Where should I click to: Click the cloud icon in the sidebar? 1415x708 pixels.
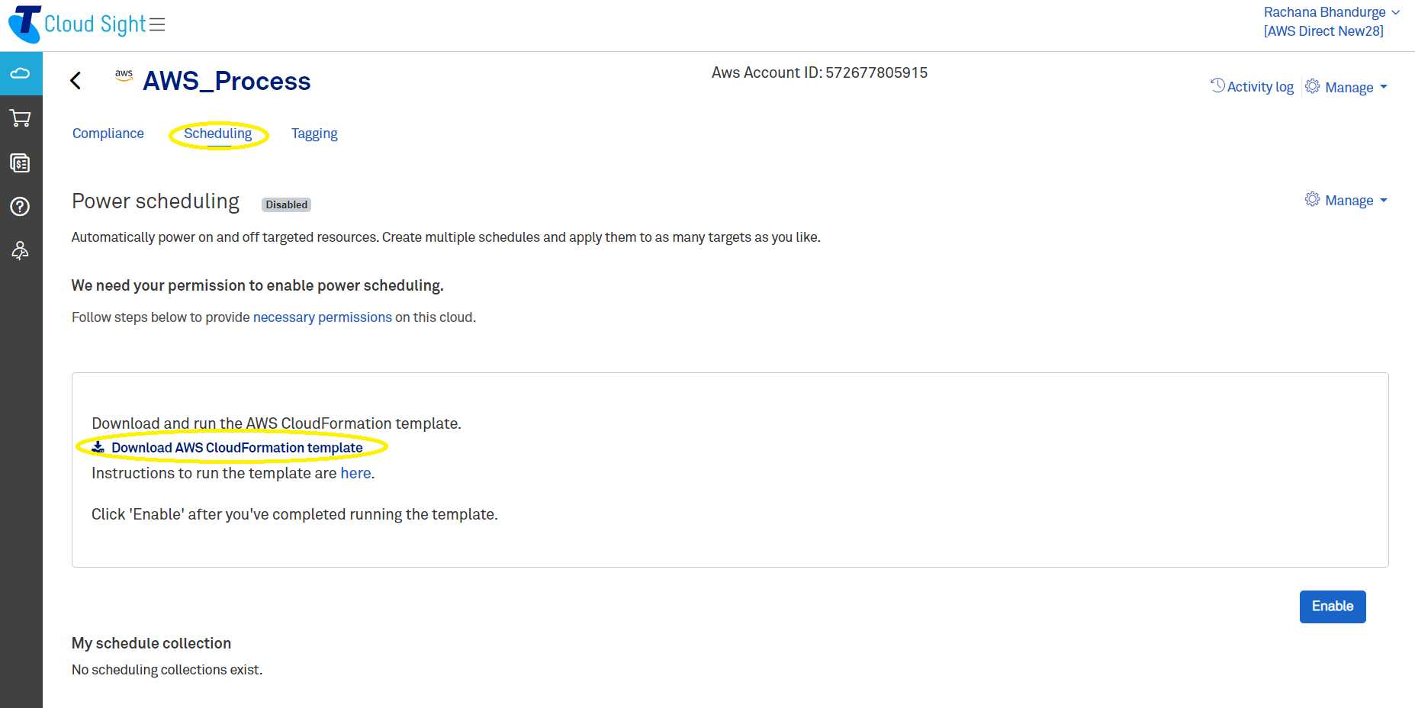click(21, 73)
